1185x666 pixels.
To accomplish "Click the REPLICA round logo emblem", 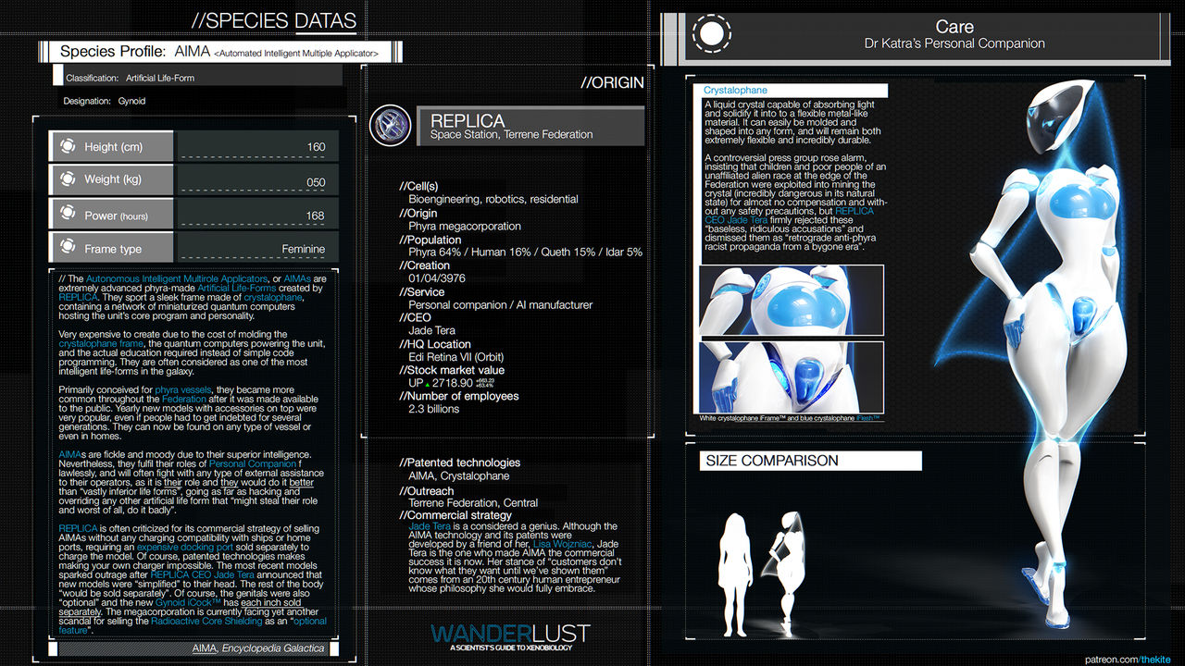I will click(x=390, y=125).
